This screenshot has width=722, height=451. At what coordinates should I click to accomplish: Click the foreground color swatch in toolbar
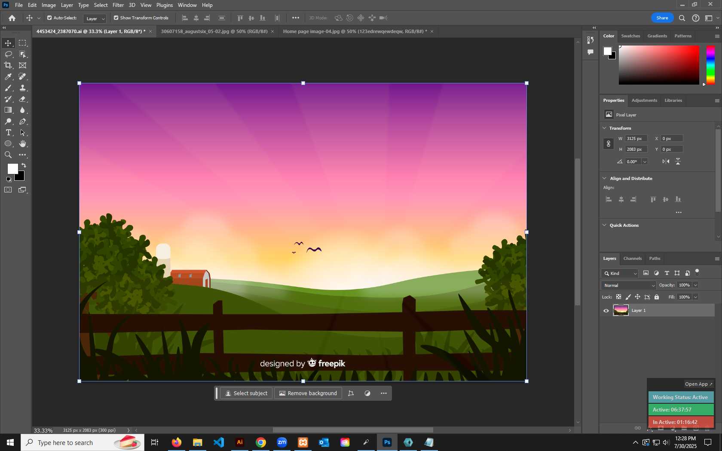click(x=12, y=169)
